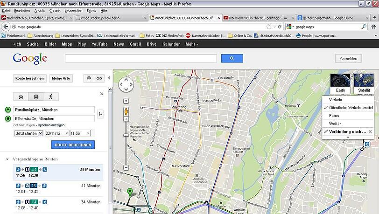
Task: Reload the page with the refresh icon
Action: pos(280,27)
